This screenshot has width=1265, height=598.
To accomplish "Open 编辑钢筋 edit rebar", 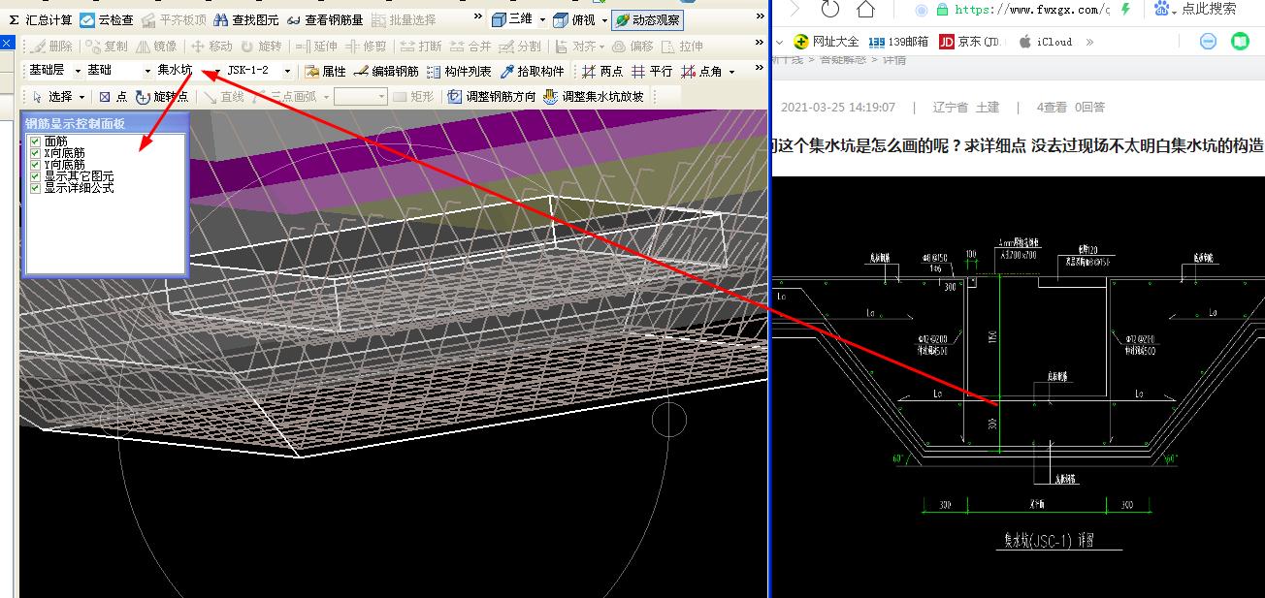I will [386, 71].
